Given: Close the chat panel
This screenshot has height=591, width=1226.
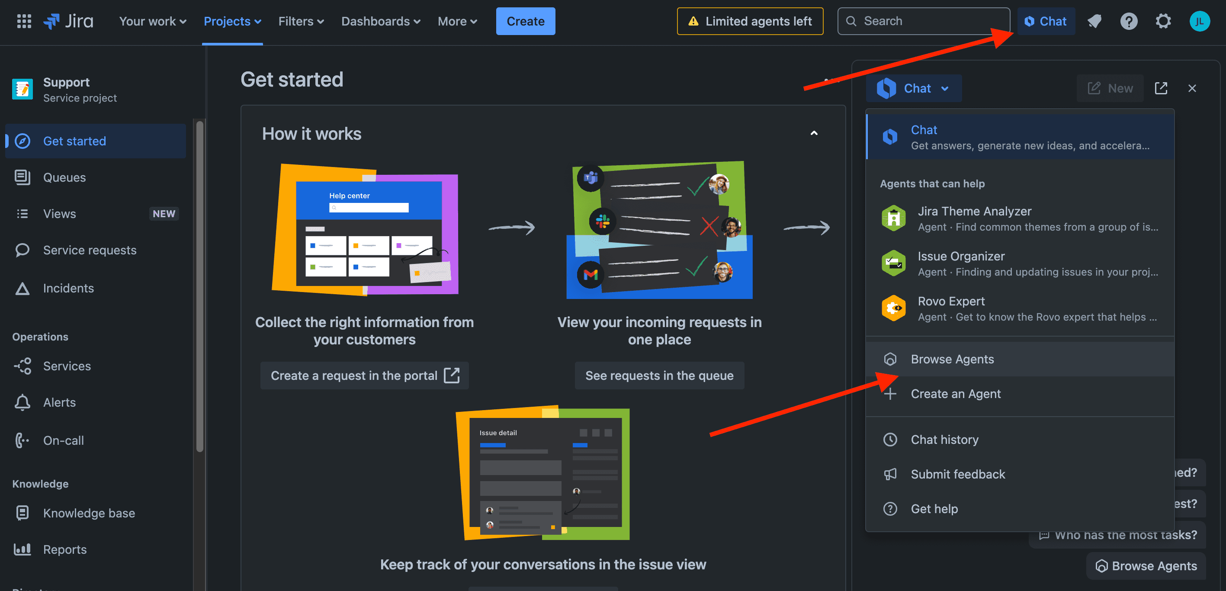Looking at the screenshot, I should 1192,88.
